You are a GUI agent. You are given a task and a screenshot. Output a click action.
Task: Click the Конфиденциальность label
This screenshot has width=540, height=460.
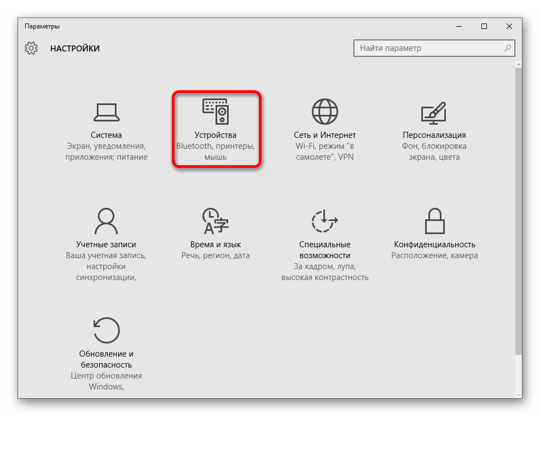click(x=434, y=244)
